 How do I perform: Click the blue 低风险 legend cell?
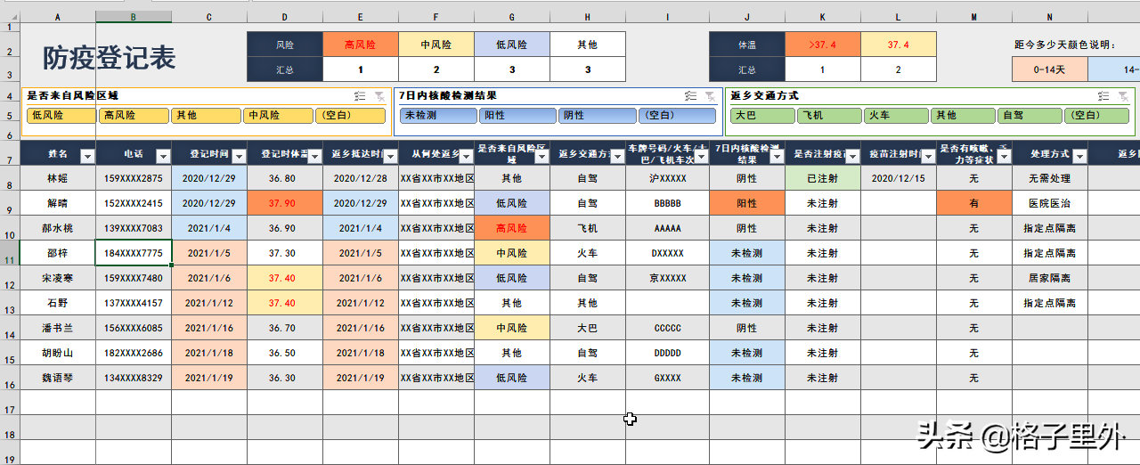coord(512,45)
